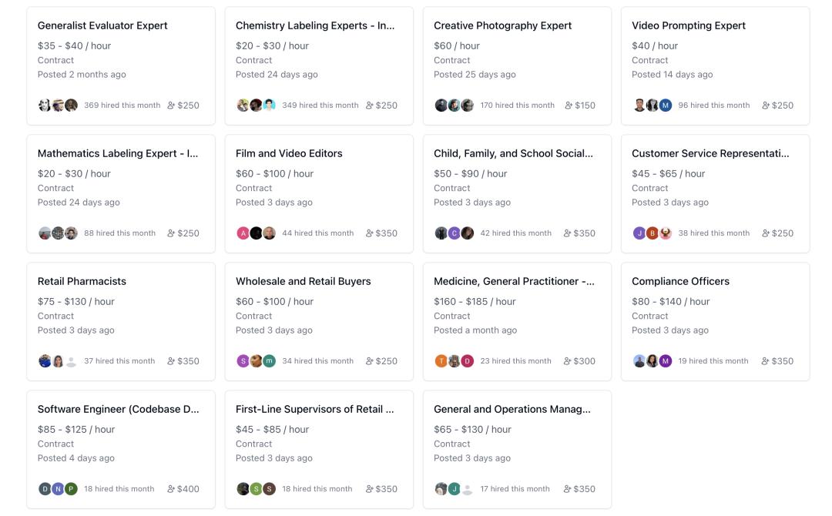Viewport: 832px width, 516px height.
Task: Open the Mathematics Labeling Expert listing title
Action: (118, 153)
